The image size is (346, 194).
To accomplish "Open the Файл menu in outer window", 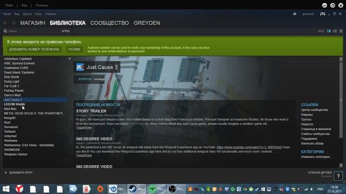I will (9, 5).
